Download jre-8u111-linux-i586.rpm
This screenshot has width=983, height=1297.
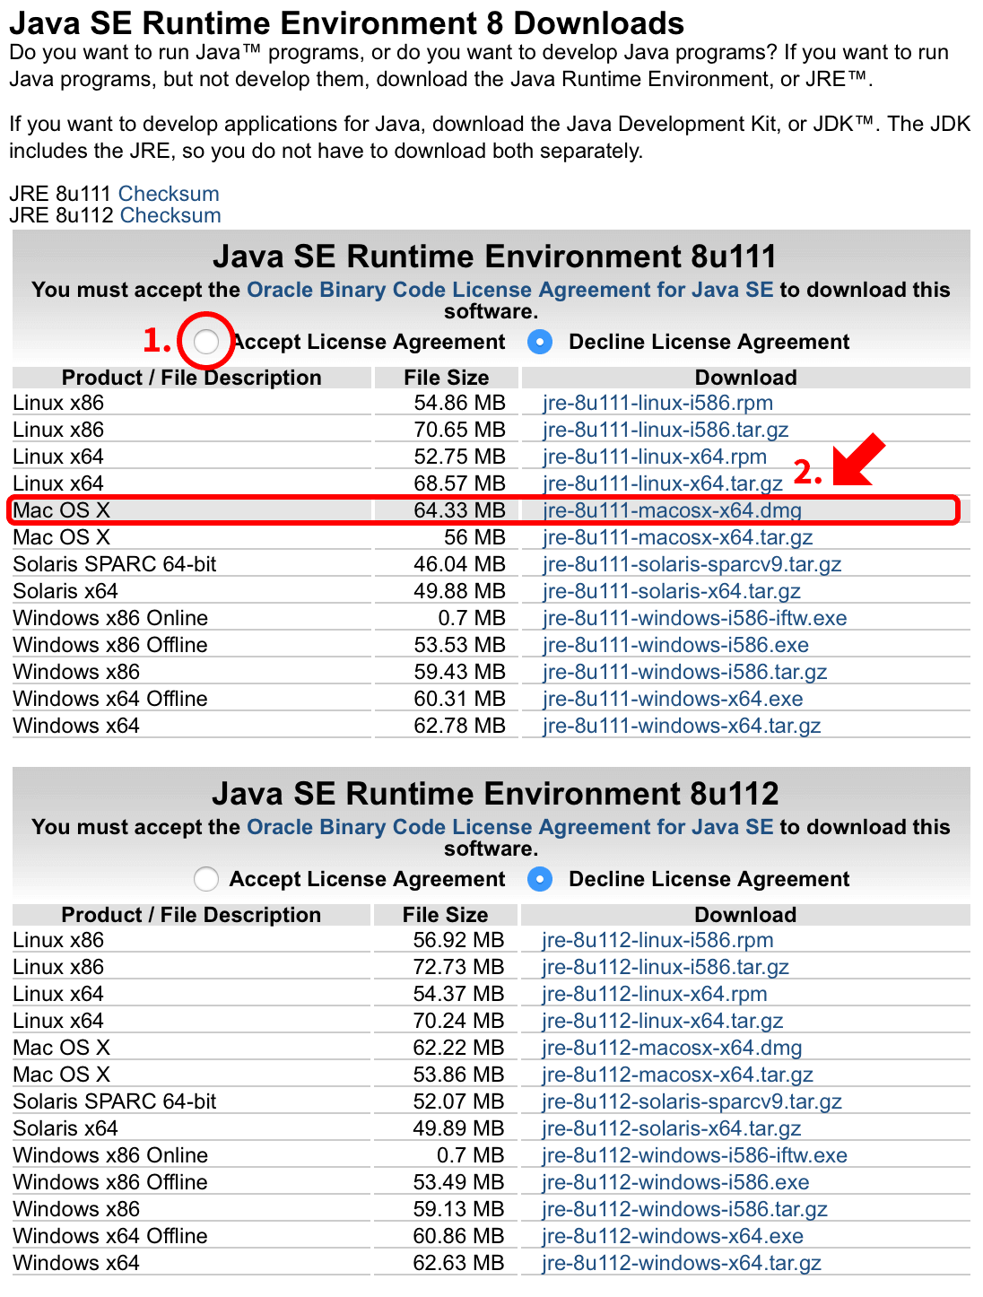(x=657, y=403)
